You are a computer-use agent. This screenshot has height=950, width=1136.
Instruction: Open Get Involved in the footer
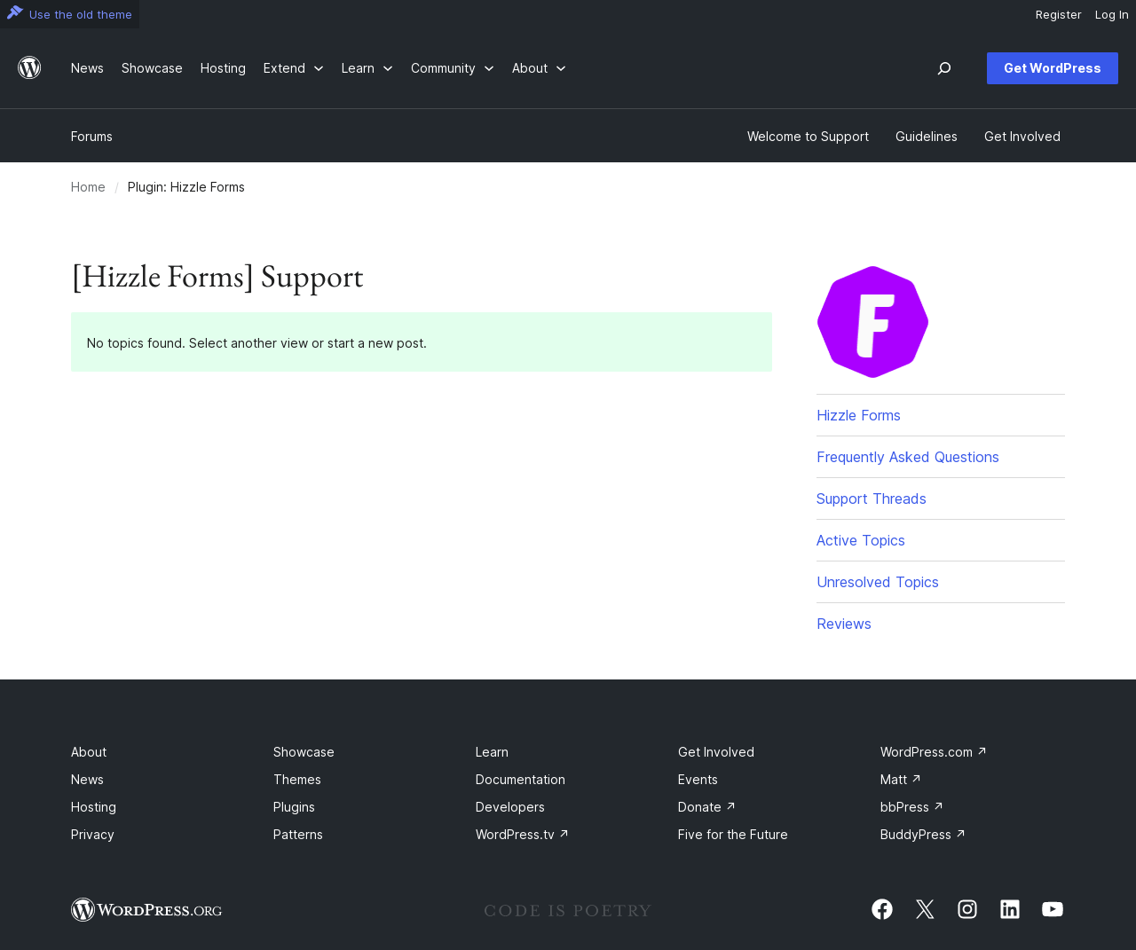click(x=716, y=752)
